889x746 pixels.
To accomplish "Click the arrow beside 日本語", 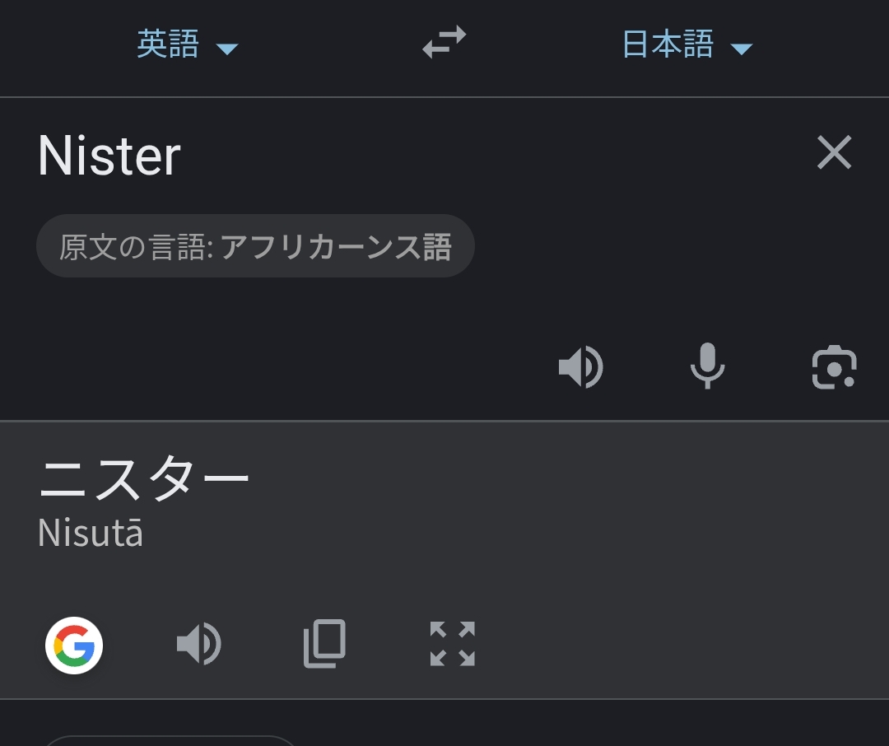I will tap(741, 49).
